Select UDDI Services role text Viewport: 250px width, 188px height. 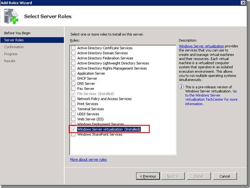coord(88,114)
